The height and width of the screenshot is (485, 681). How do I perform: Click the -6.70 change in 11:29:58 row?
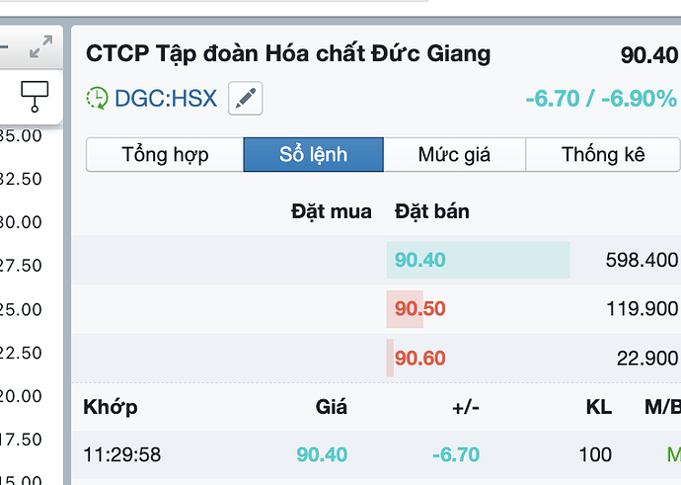pyautogui.click(x=456, y=455)
